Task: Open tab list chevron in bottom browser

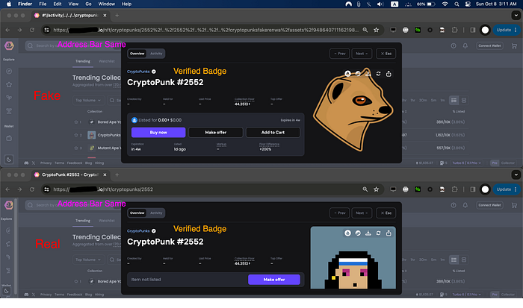Action: click(516, 175)
